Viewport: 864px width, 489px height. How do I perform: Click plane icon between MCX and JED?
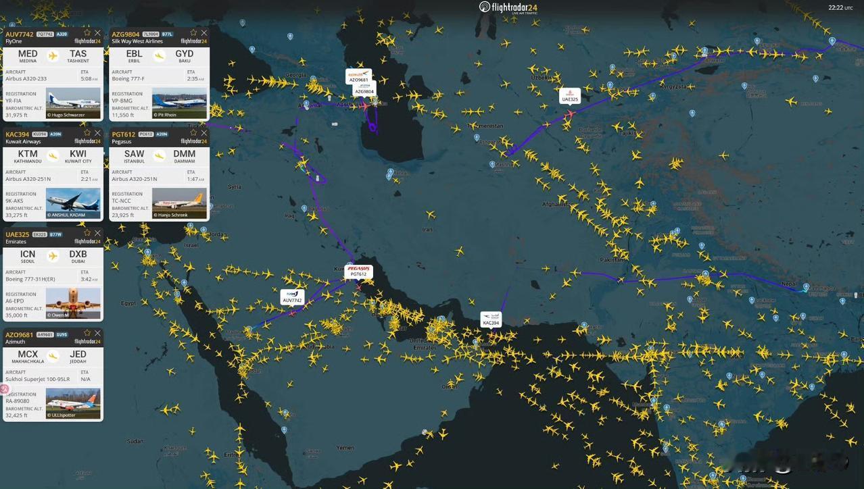[53, 356]
